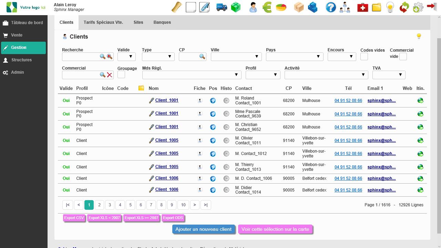Click the light bulb icon in top toolbar
This screenshot has height=248, width=441.
[390, 7]
